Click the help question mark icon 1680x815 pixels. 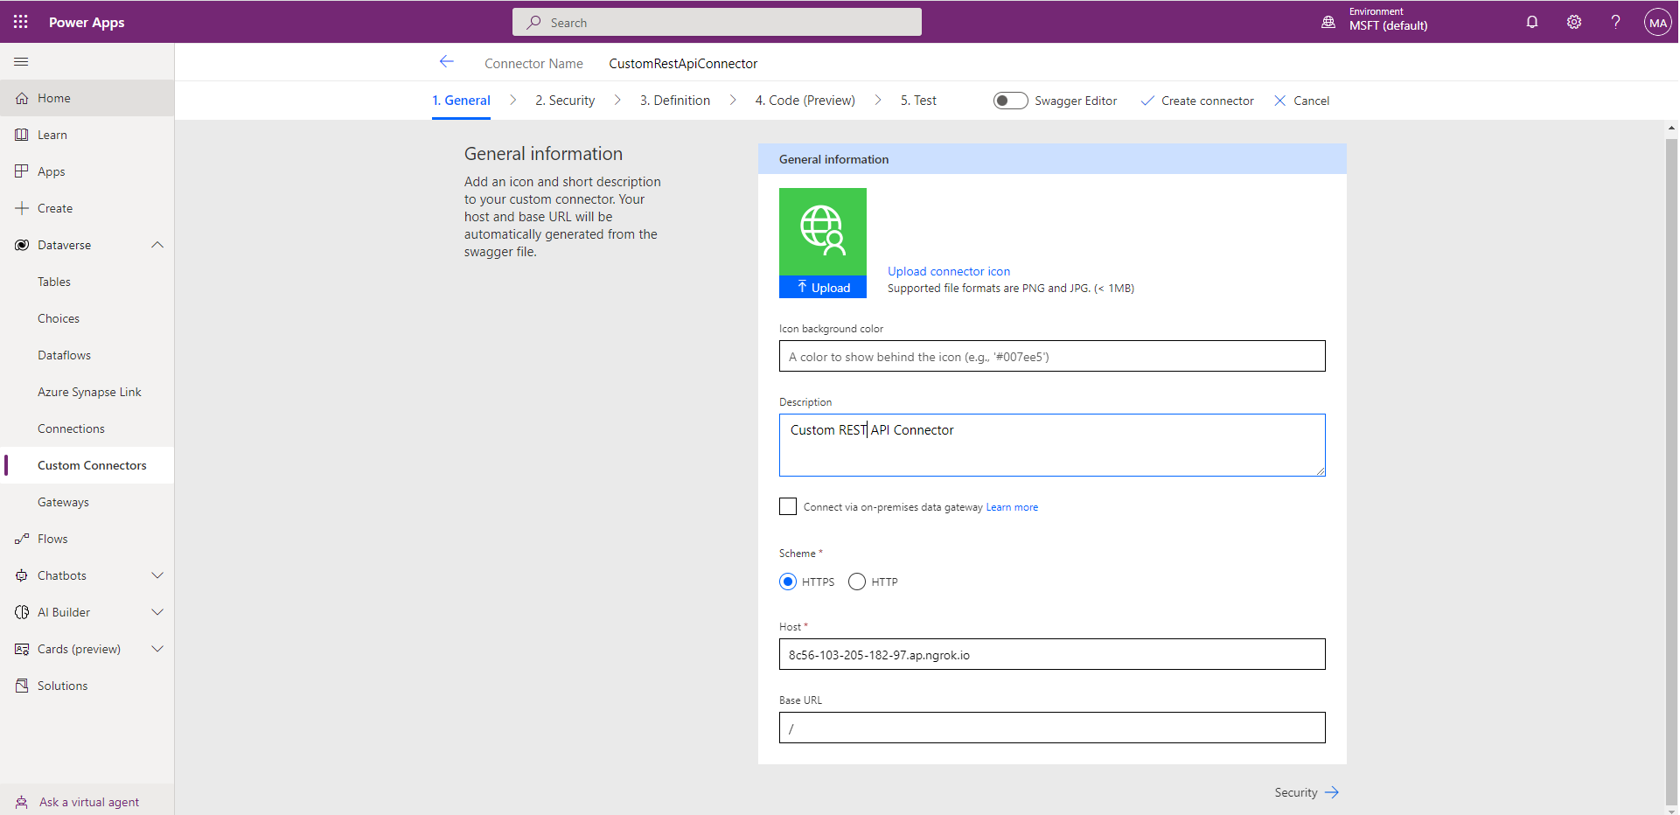tap(1615, 22)
